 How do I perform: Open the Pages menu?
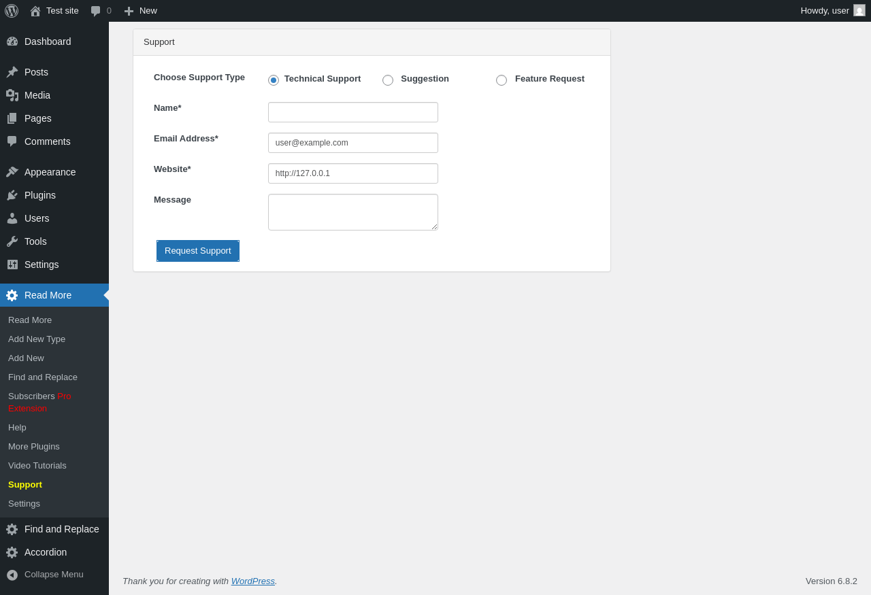[54, 118]
